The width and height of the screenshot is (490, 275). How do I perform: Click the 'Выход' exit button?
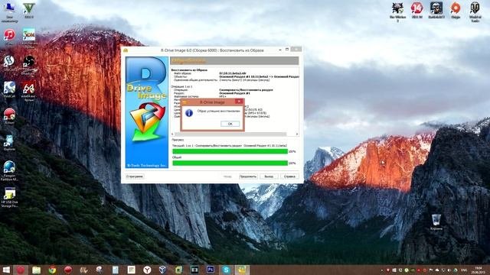[x=269, y=176]
